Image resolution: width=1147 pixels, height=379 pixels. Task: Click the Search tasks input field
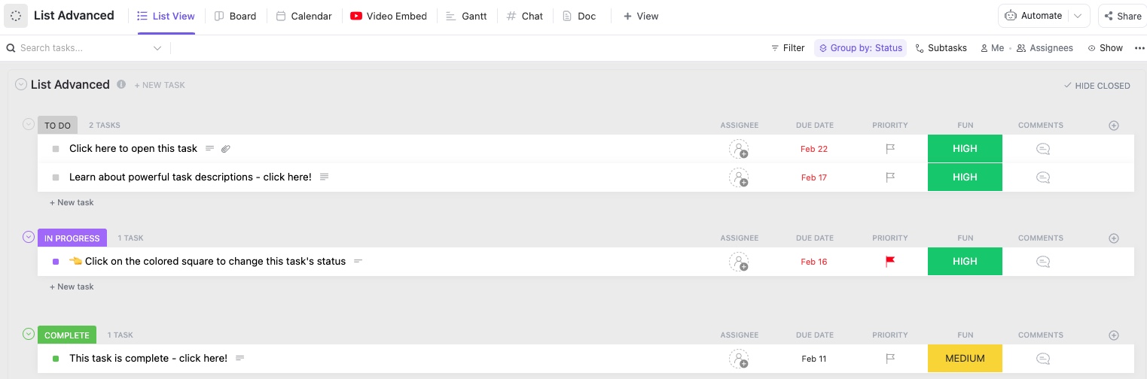pos(83,48)
